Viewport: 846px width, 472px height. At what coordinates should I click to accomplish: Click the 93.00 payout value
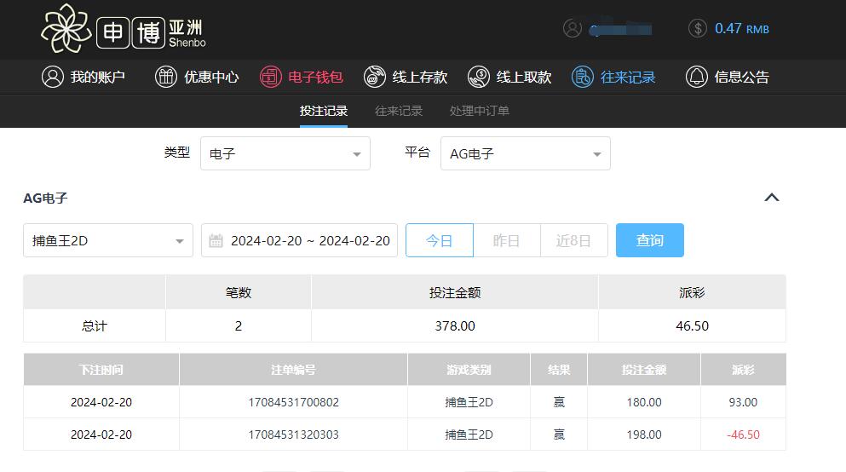point(744,402)
